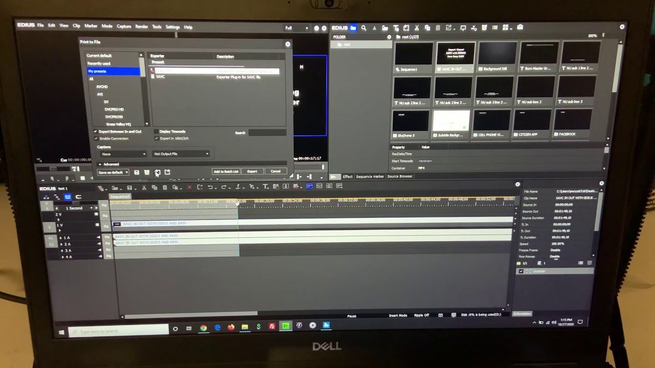The image size is (655, 368).
Task: Click the Paste icon in bin toolbar
Action: (x=438, y=28)
